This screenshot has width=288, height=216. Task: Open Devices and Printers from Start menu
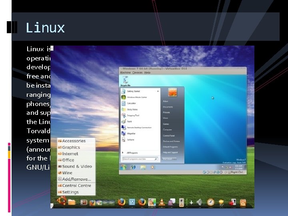[171, 141]
